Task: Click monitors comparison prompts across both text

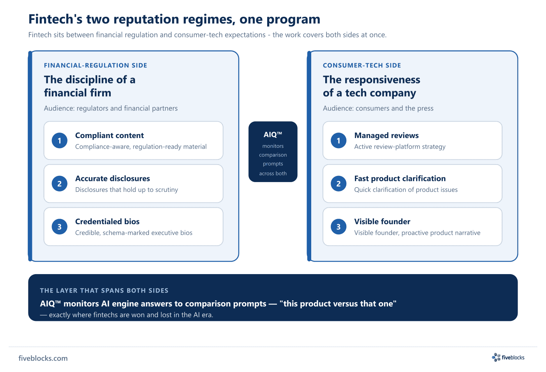Action: (273, 160)
